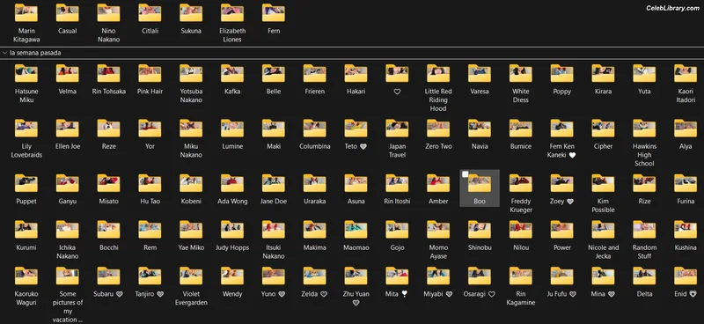704x324 pixels.
Task: Click the 'Some pictures of my vacation' folder name
Action: pos(68,306)
